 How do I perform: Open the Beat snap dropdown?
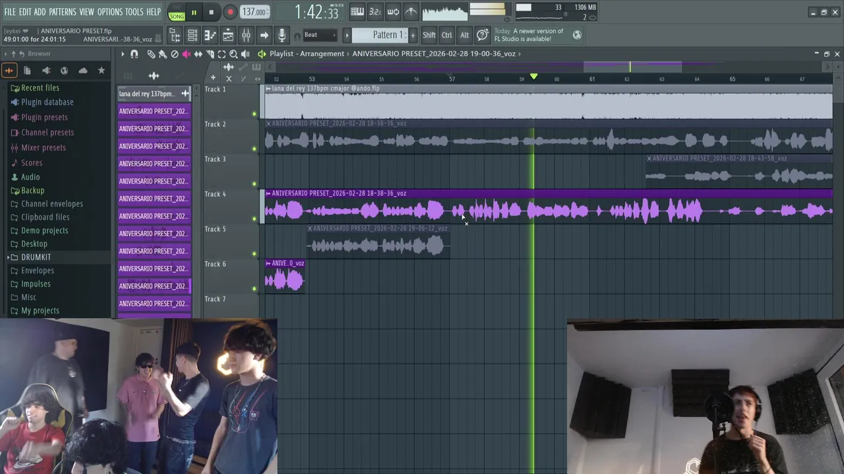click(320, 35)
